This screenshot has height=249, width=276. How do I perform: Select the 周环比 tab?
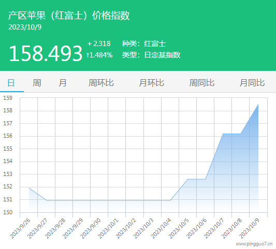pyautogui.click(x=101, y=83)
